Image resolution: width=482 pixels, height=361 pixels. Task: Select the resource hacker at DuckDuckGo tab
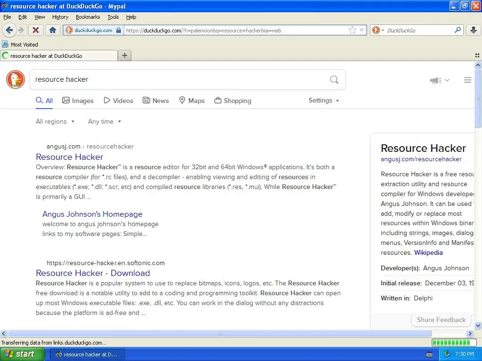coord(59,56)
